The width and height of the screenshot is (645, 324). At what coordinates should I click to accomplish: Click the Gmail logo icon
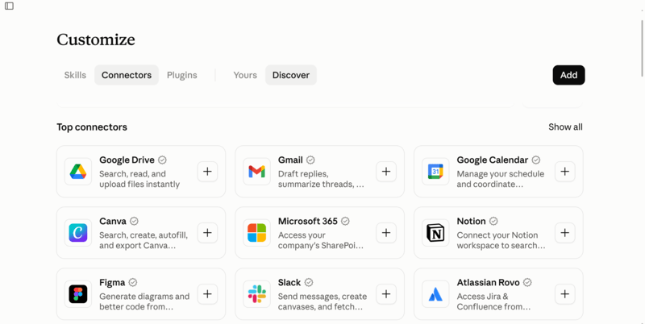[256, 172]
